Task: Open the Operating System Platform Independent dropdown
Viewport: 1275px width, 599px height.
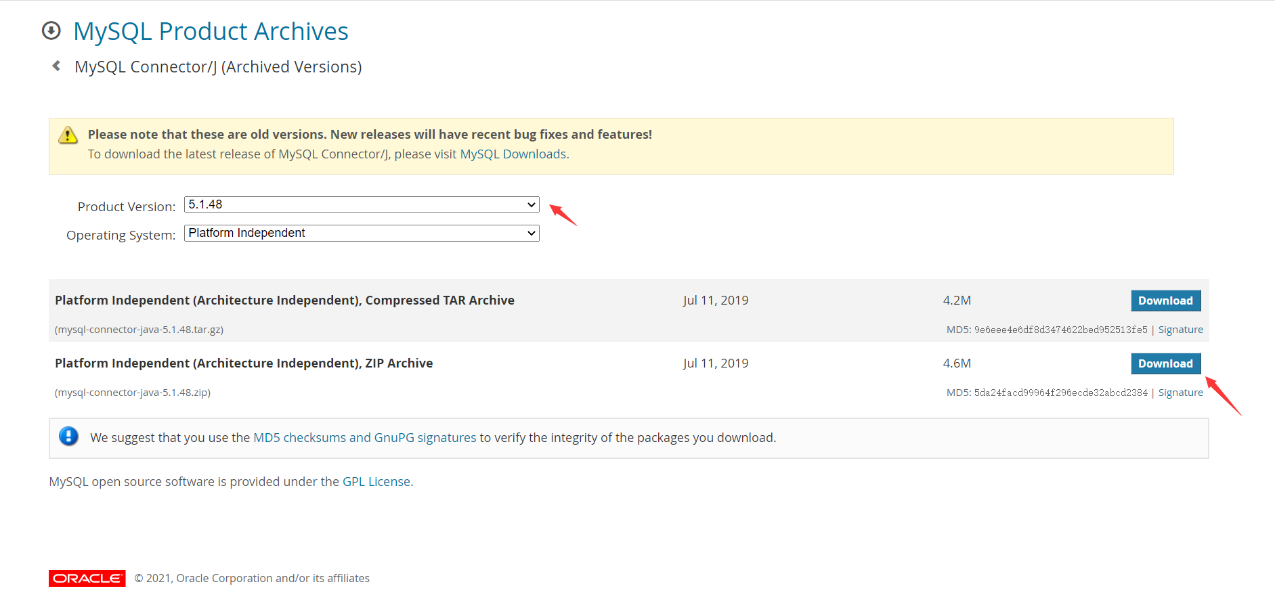Action: [x=362, y=233]
